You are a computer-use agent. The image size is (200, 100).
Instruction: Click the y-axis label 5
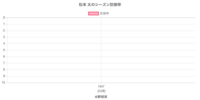click(4, 50)
